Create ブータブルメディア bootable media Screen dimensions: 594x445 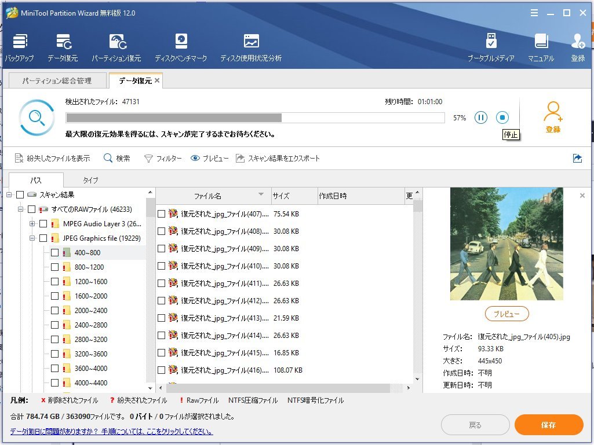(491, 47)
